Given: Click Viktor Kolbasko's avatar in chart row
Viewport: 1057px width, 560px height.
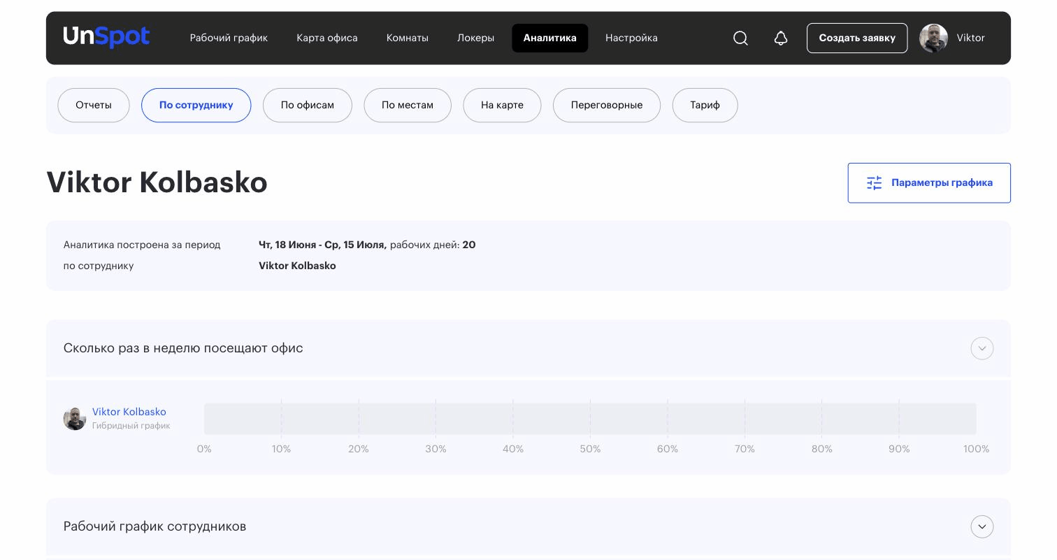Looking at the screenshot, I should [x=75, y=418].
